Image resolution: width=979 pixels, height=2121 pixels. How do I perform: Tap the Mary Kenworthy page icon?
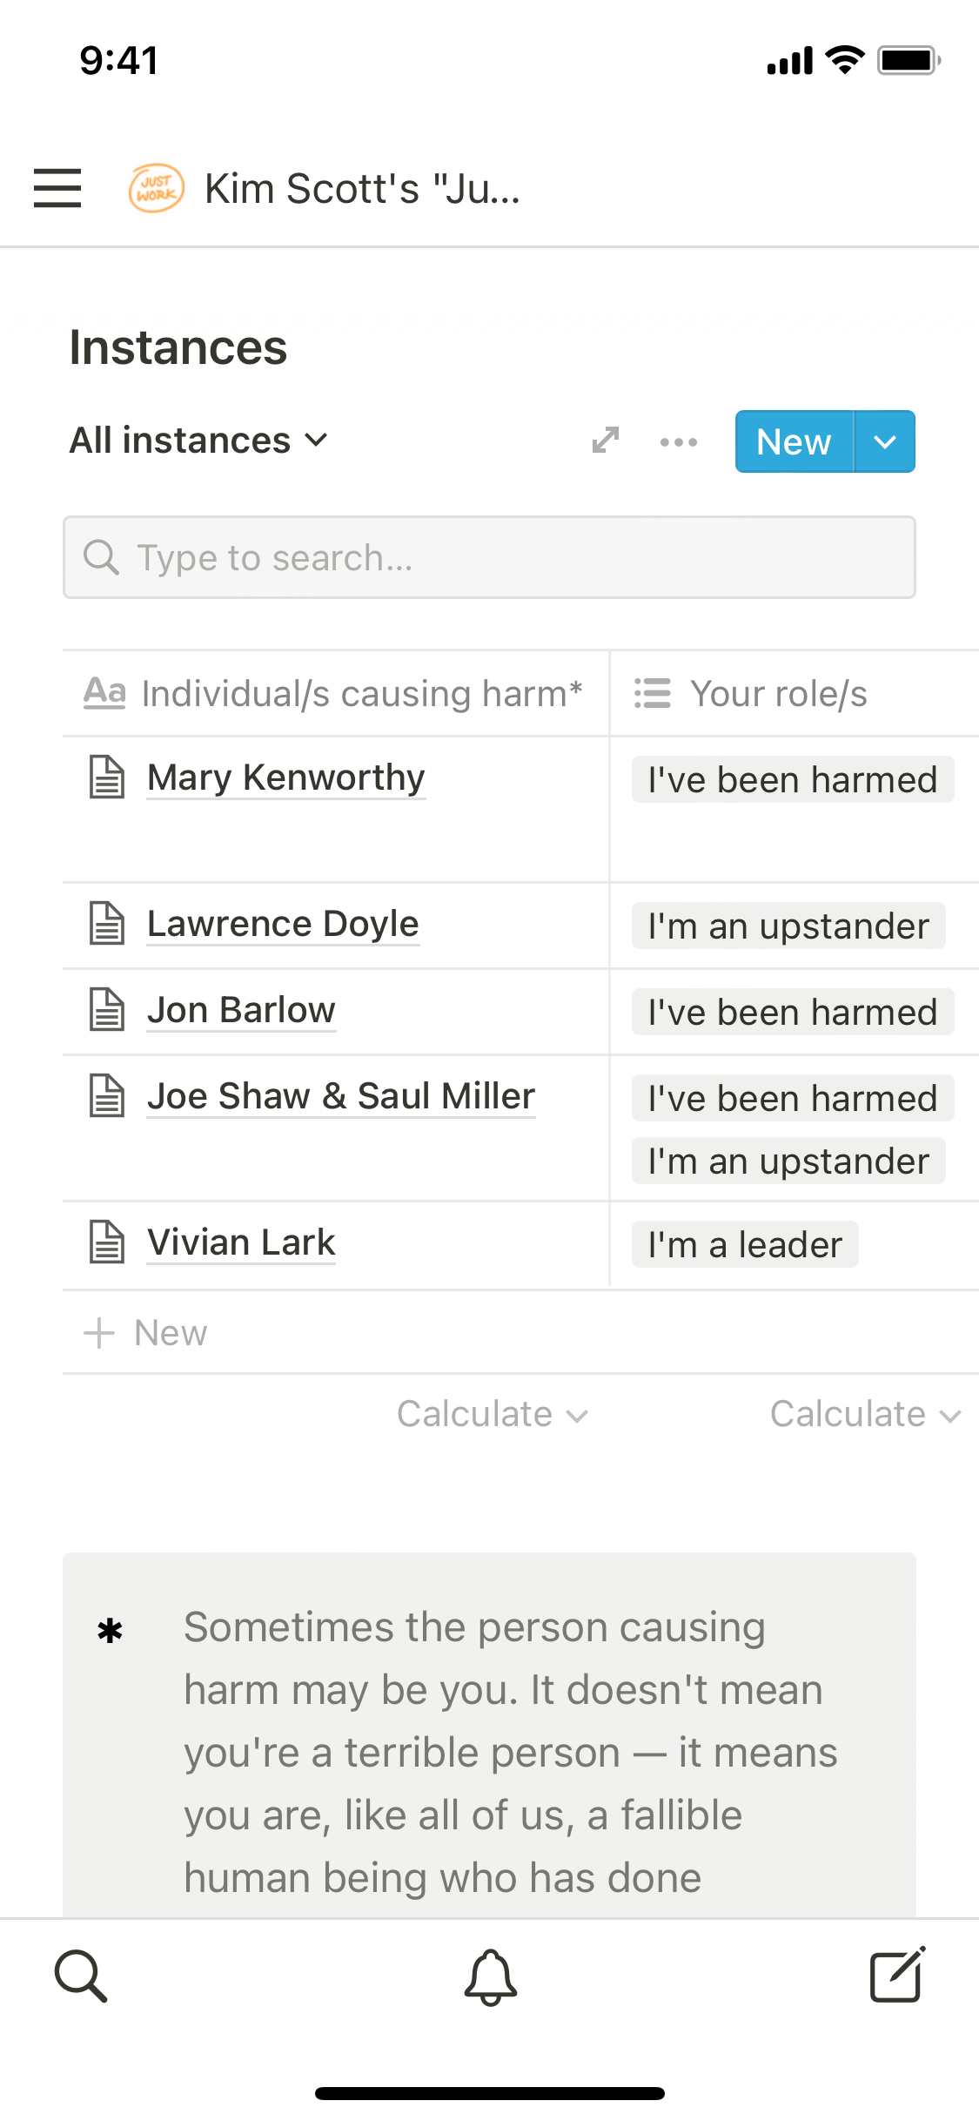(x=108, y=777)
